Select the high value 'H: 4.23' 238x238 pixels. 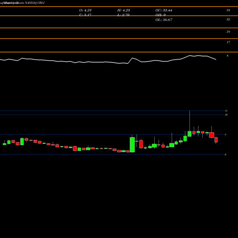(124, 10)
